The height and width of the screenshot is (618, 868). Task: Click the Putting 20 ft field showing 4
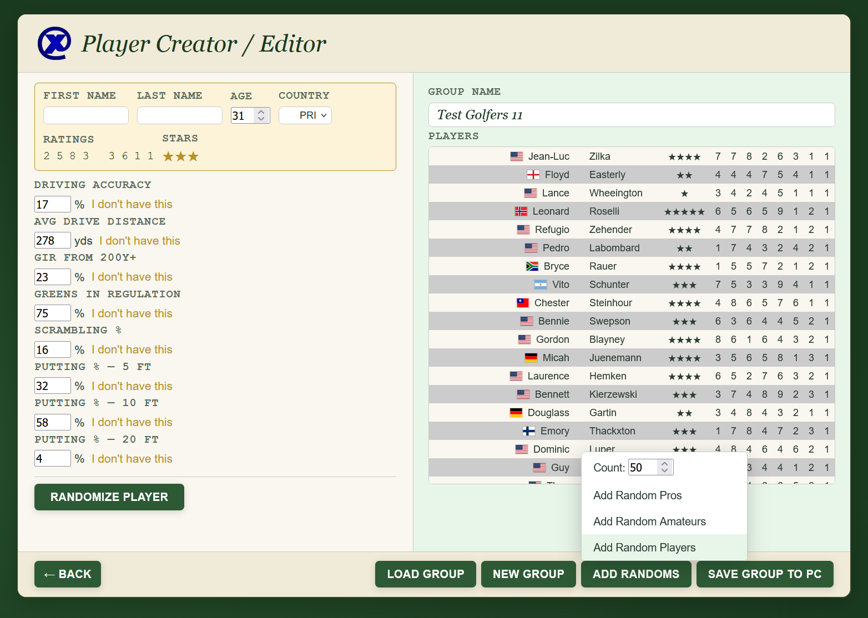(x=53, y=458)
